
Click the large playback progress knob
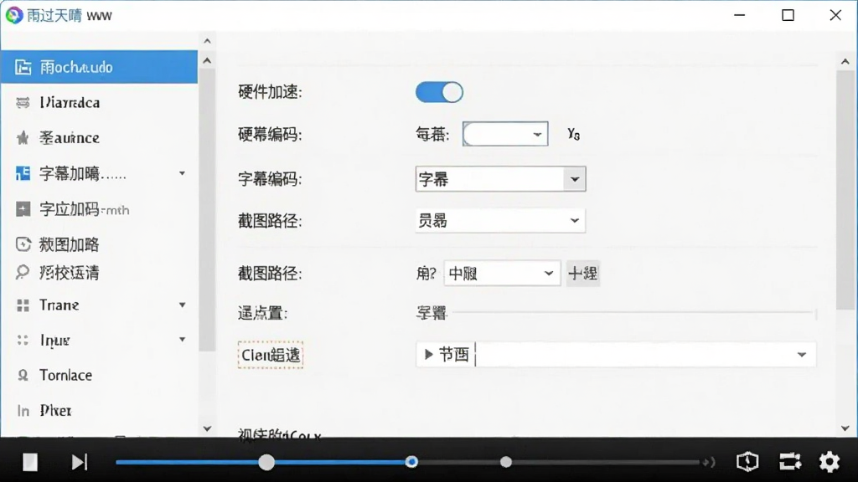coord(266,462)
